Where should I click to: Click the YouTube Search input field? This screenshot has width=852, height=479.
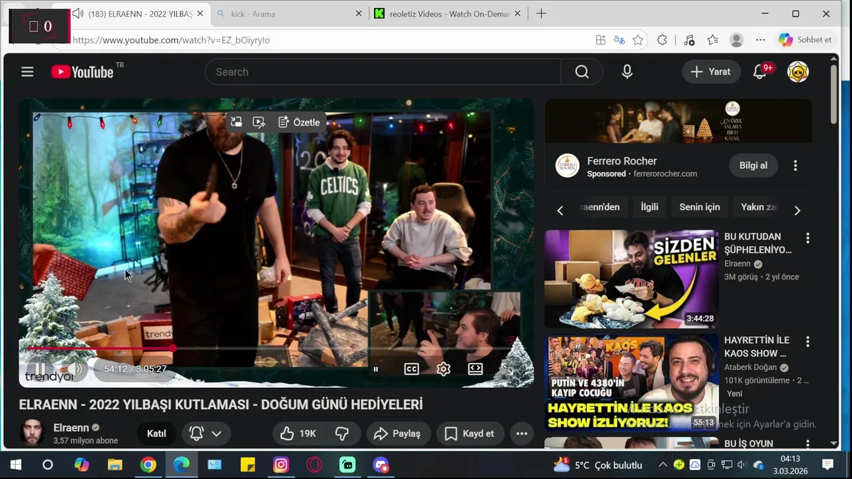tap(383, 72)
